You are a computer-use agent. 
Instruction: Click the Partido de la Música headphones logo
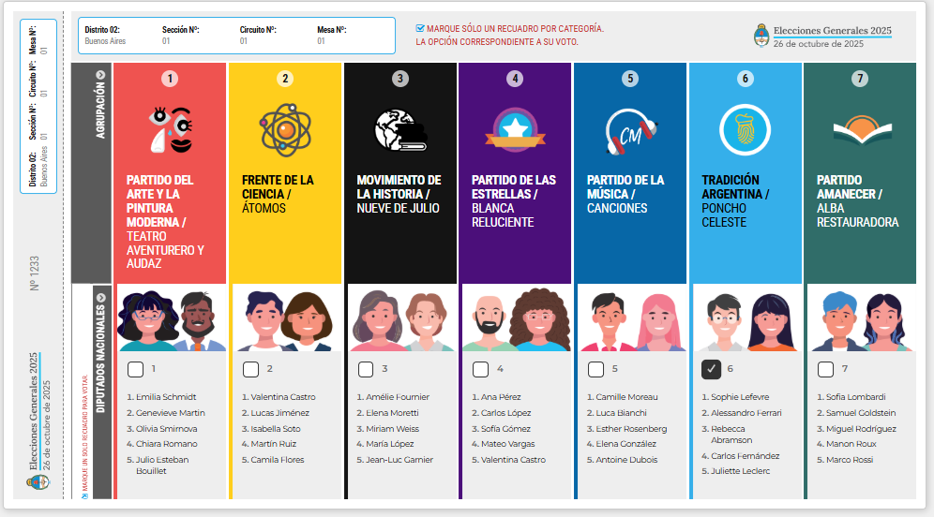[629, 131]
